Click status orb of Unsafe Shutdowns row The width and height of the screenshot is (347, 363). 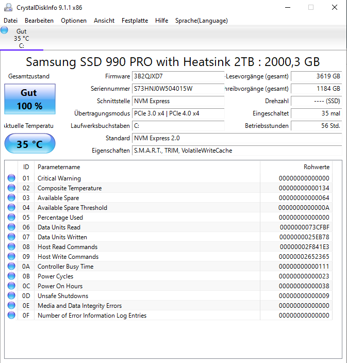coord(11,295)
